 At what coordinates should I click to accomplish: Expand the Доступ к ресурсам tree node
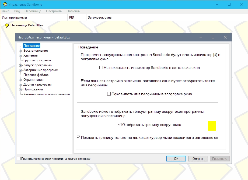pyautogui.click(x=20, y=85)
